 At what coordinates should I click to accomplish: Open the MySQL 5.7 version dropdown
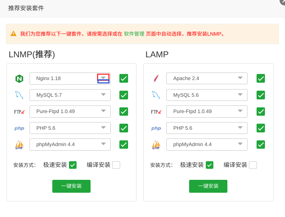pos(70,95)
